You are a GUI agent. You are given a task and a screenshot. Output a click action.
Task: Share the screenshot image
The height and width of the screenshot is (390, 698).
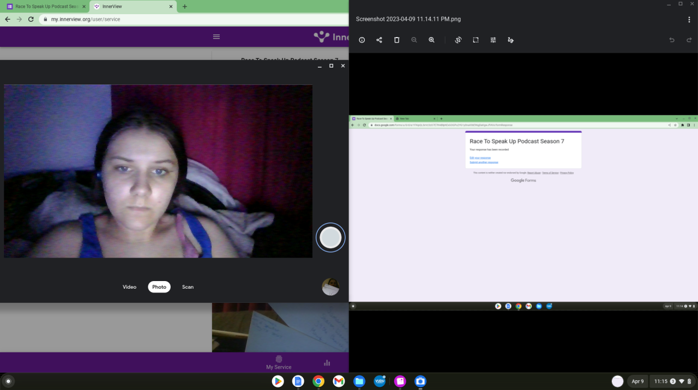(379, 40)
